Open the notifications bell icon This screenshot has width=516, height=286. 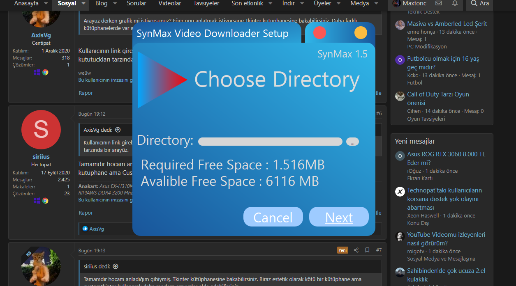click(455, 3)
